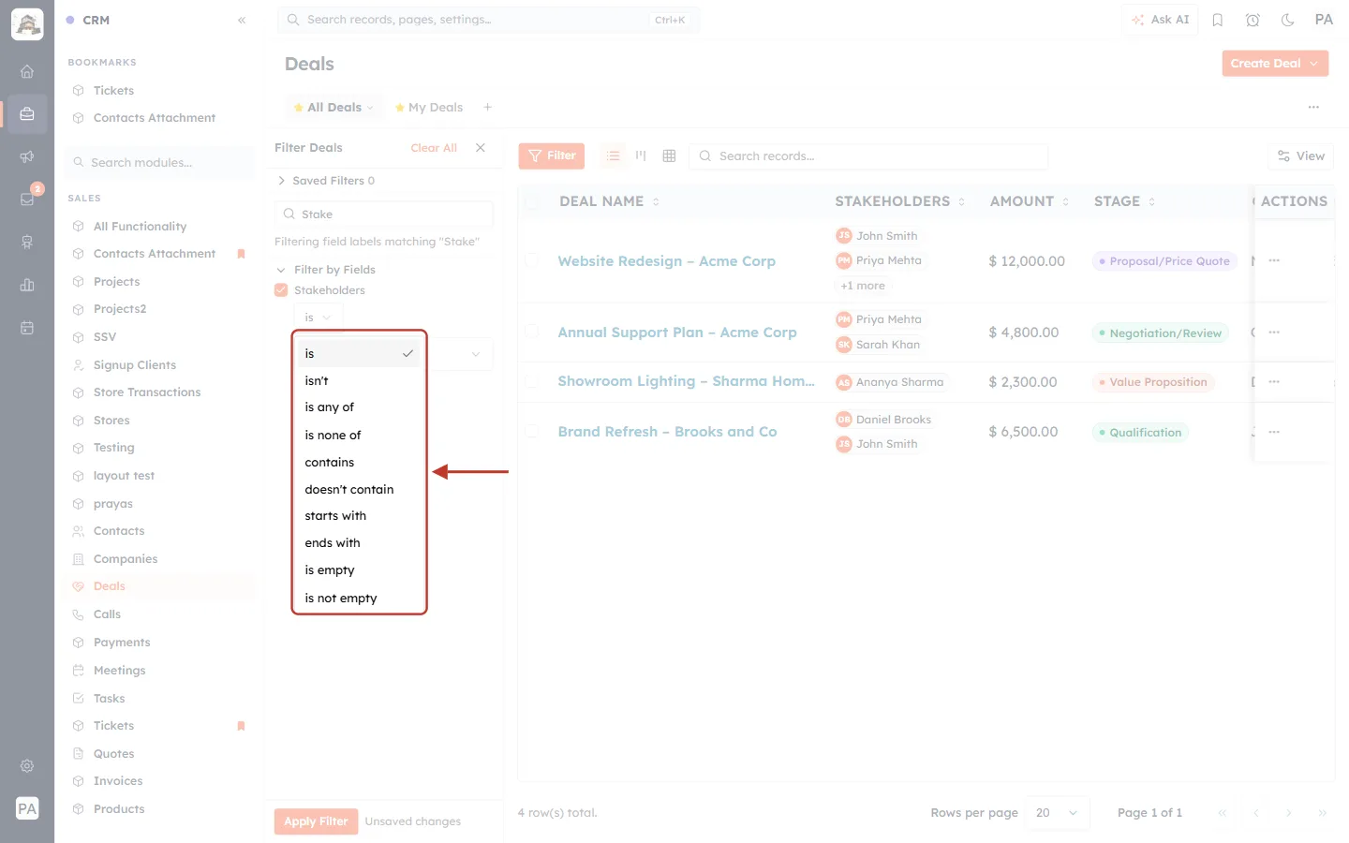The image size is (1349, 843).
Task: Open actions menu for Brand Refresh row
Action: pos(1274,432)
